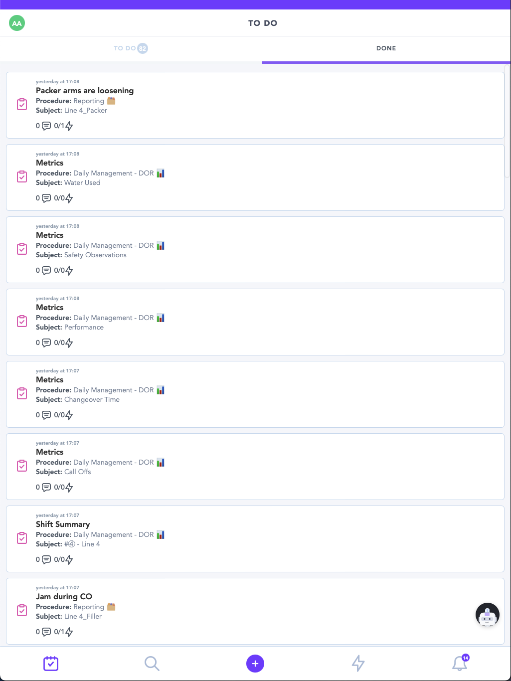Switch to the TO DO tab
The width and height of the screenshot is (511, 681).
131,48
